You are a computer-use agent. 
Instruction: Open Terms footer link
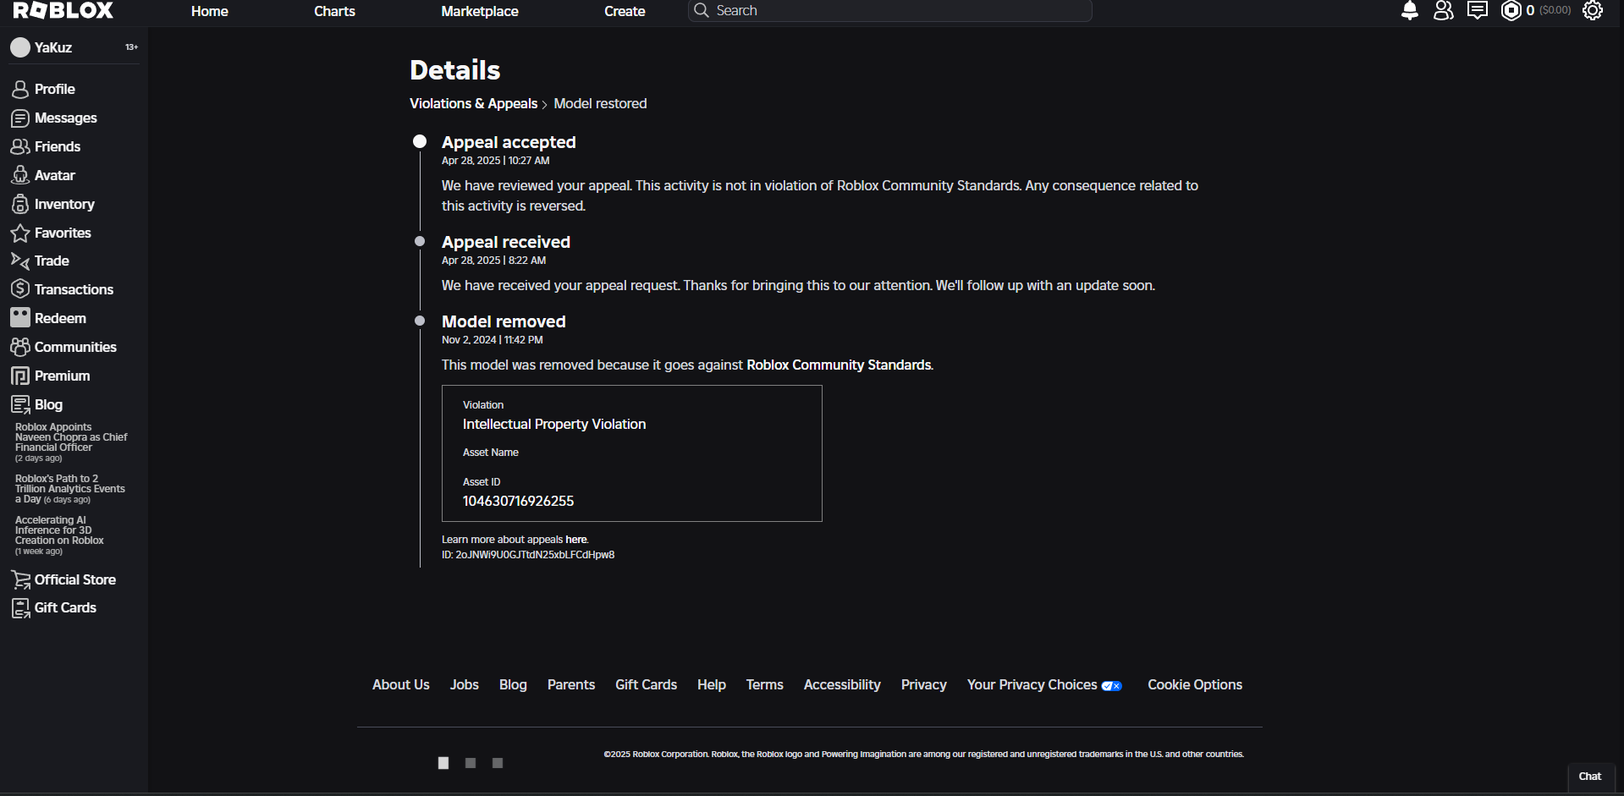tap(765, 684)
